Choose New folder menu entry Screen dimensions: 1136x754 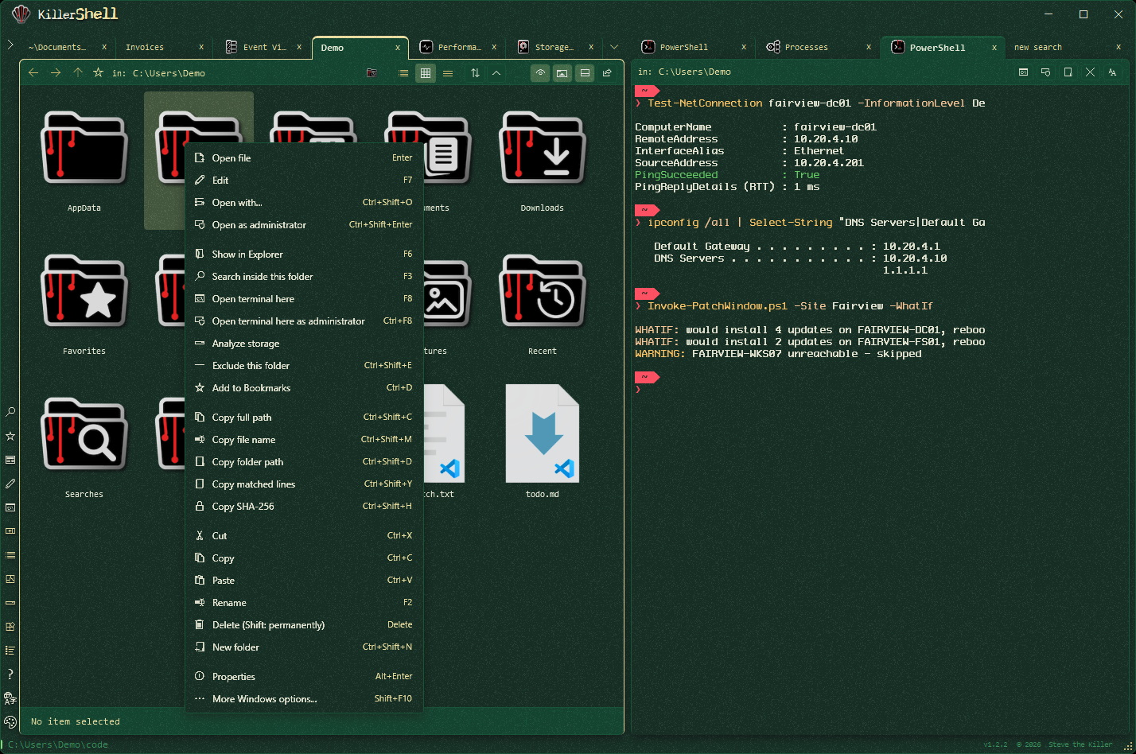(x=304, y=647)
